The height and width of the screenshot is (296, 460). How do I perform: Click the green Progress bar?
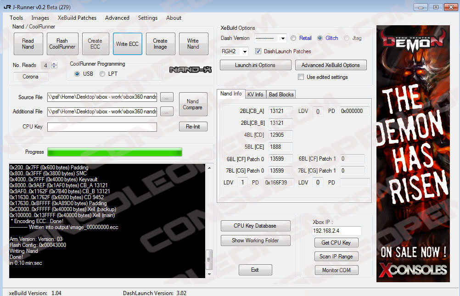(115, 152)
